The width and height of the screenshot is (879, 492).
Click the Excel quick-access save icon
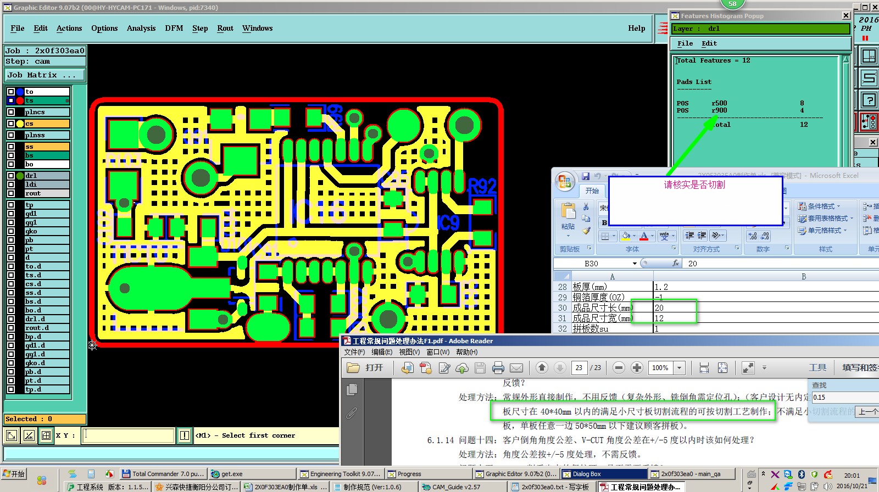point(586,176)
